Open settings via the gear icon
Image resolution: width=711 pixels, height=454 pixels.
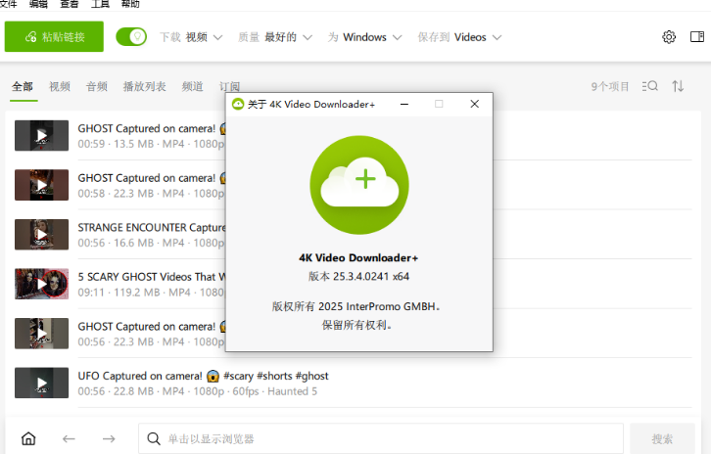coord(669,37)
